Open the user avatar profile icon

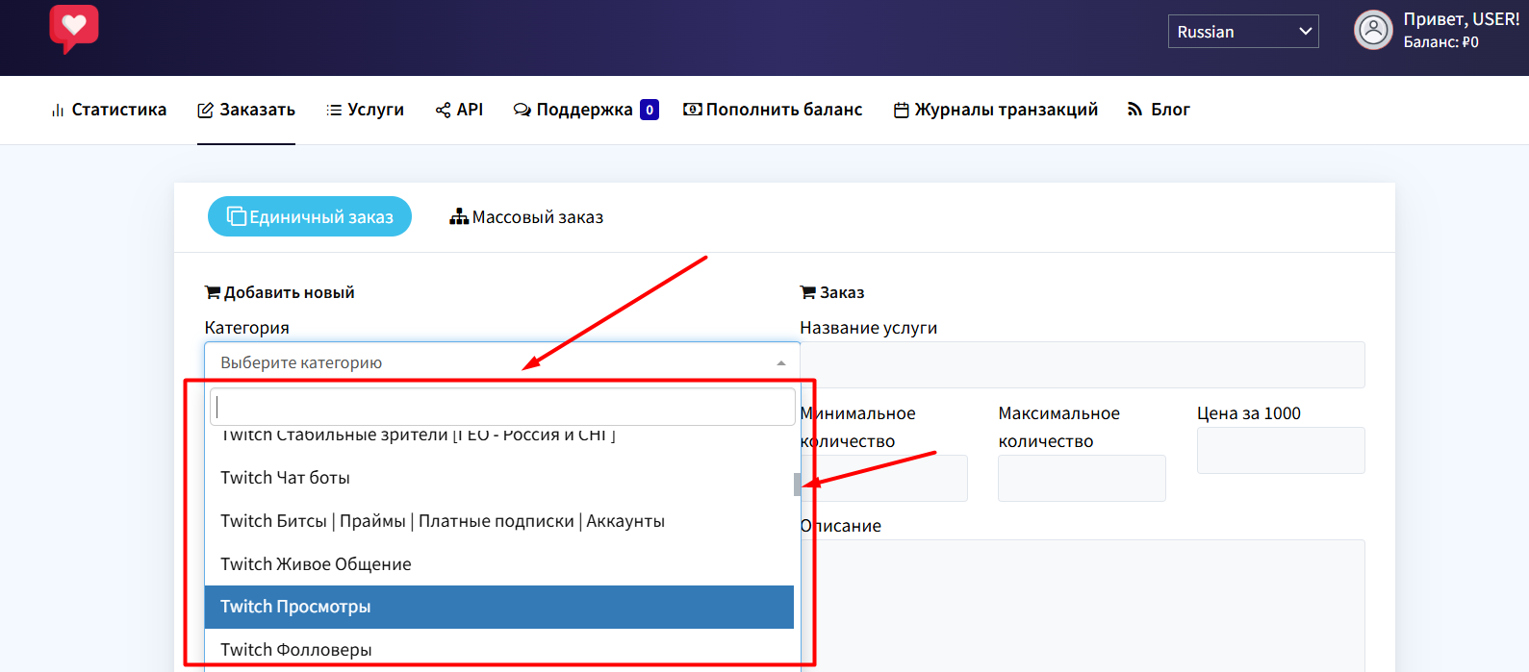coord(1373,31)
